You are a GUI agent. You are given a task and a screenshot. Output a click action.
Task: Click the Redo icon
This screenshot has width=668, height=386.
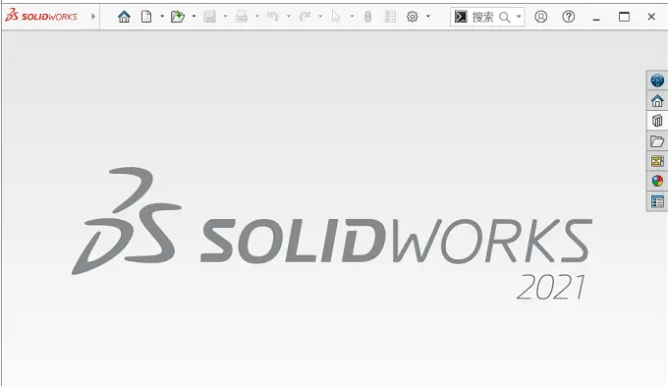[305, 17]
